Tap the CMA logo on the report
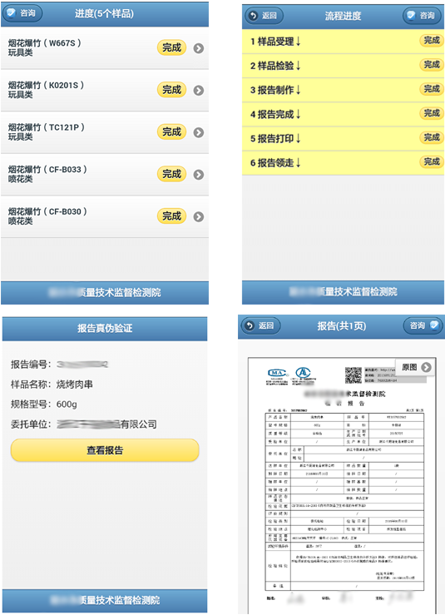The image size is (445, 615). click(x=278, y=374)
